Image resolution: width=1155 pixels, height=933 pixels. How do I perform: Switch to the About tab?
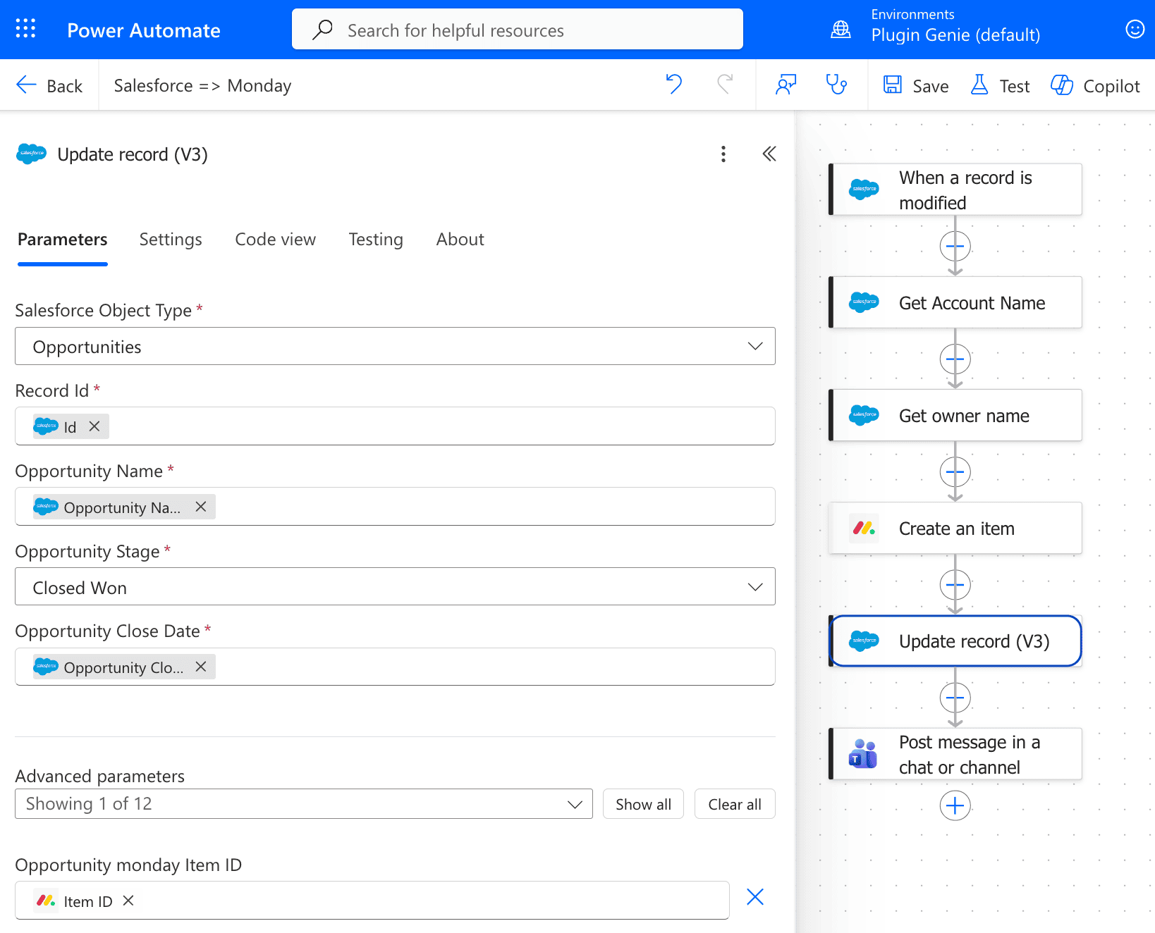[x=460, y=240]
